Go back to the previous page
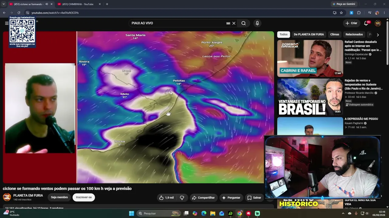Viewport: 389px width, 218px height. pos(4,13)
